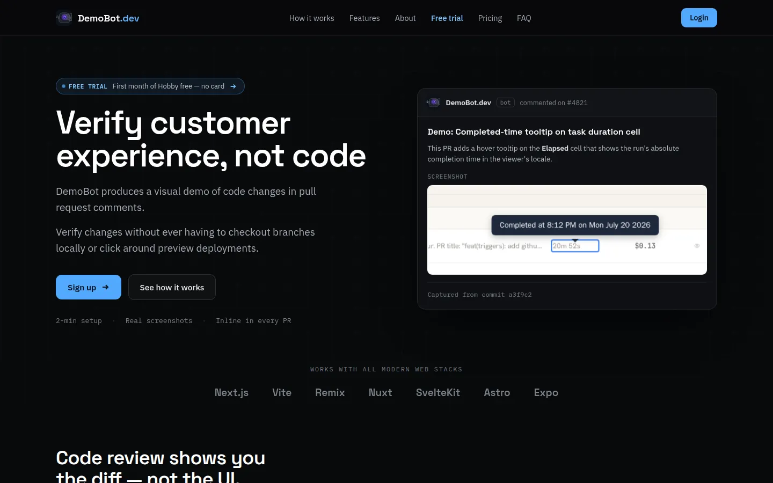Click the Next.js stack name
773x483 pixels.
click(x=231, y=393)
